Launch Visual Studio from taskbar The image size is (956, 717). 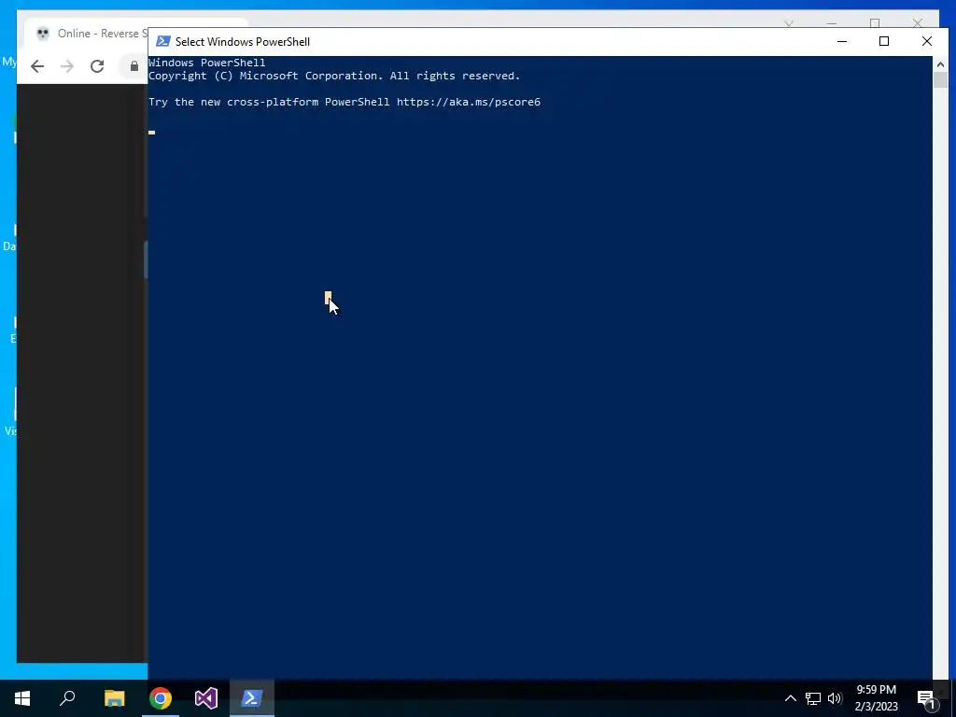(206, 698)
